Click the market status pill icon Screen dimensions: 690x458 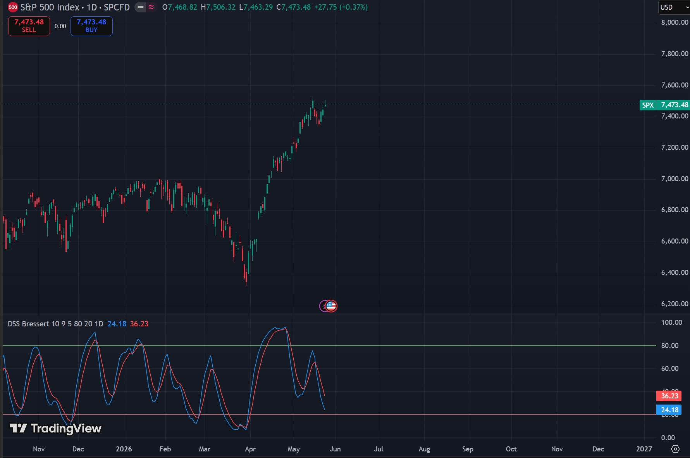(141, 7)
